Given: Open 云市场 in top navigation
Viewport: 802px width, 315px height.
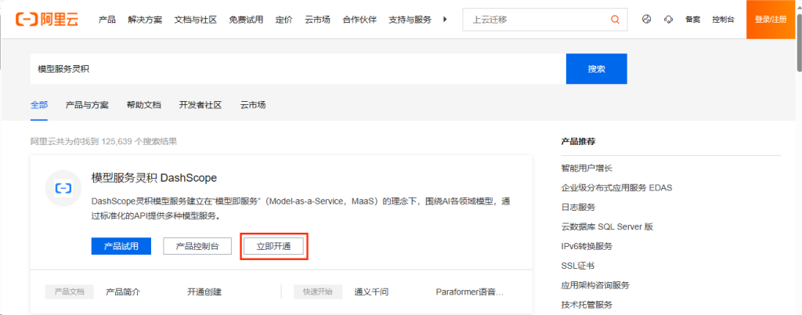Looking at the screenshot, I should click(x=318, y=20).
